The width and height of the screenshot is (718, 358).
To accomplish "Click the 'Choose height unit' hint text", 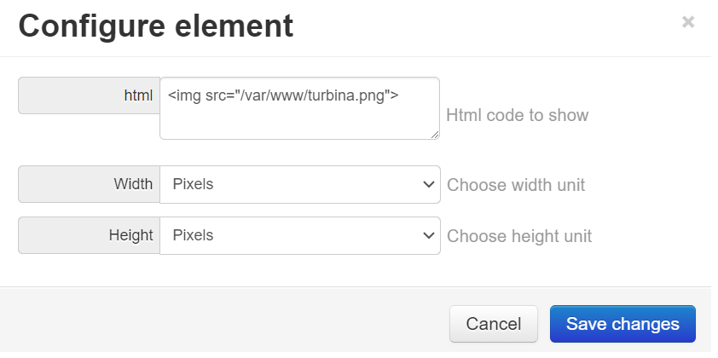I will 519,236.
